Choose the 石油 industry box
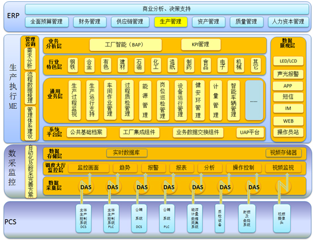Image resolution: width=314 pixels, height=241 pixels. [x=139, y=65]
